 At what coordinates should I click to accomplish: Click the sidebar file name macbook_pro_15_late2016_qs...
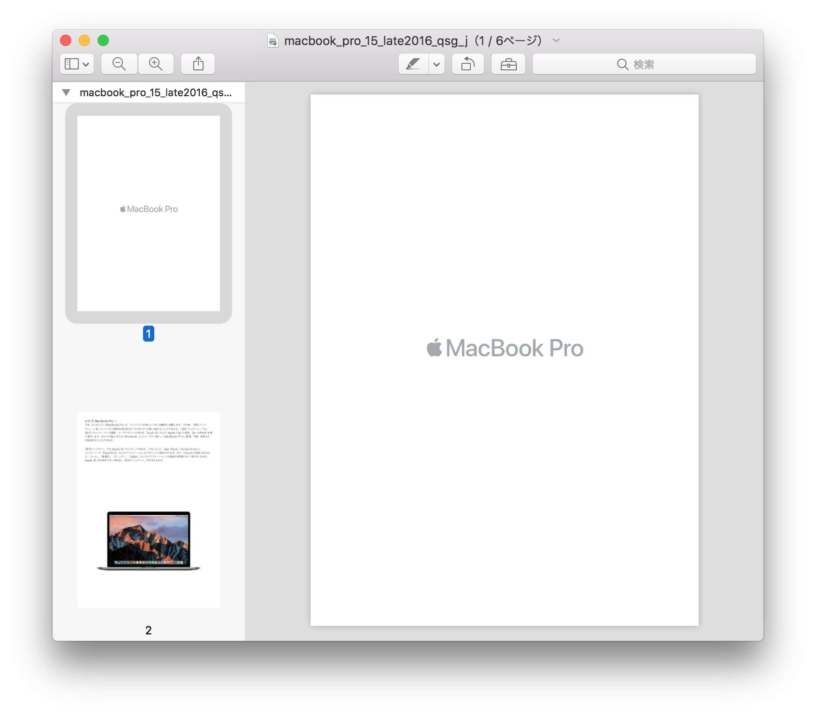156,92
